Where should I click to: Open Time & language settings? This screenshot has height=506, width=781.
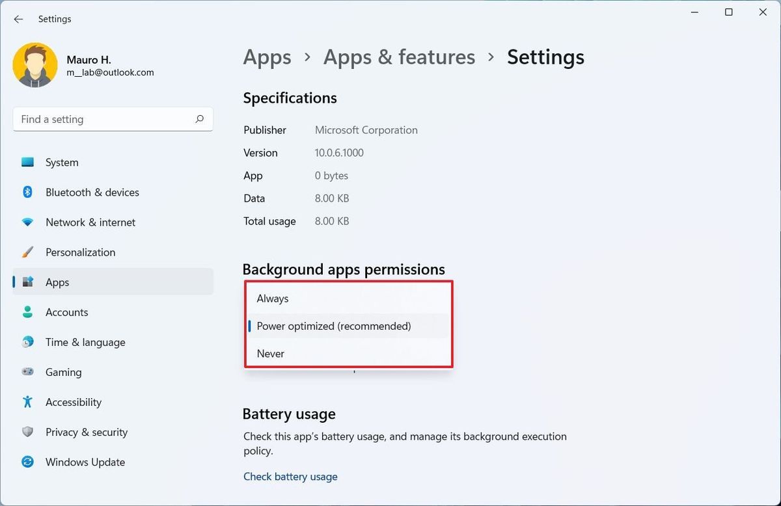click(27, 342)
